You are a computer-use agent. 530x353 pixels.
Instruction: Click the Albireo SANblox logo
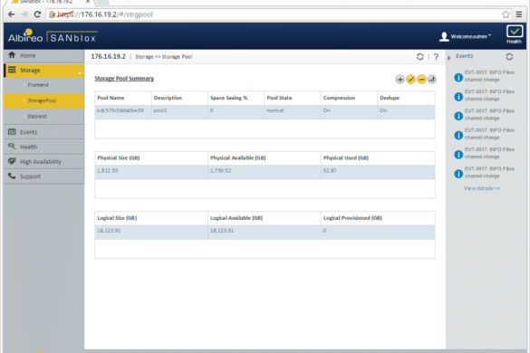pyautogui.click(x=52, y=36)
